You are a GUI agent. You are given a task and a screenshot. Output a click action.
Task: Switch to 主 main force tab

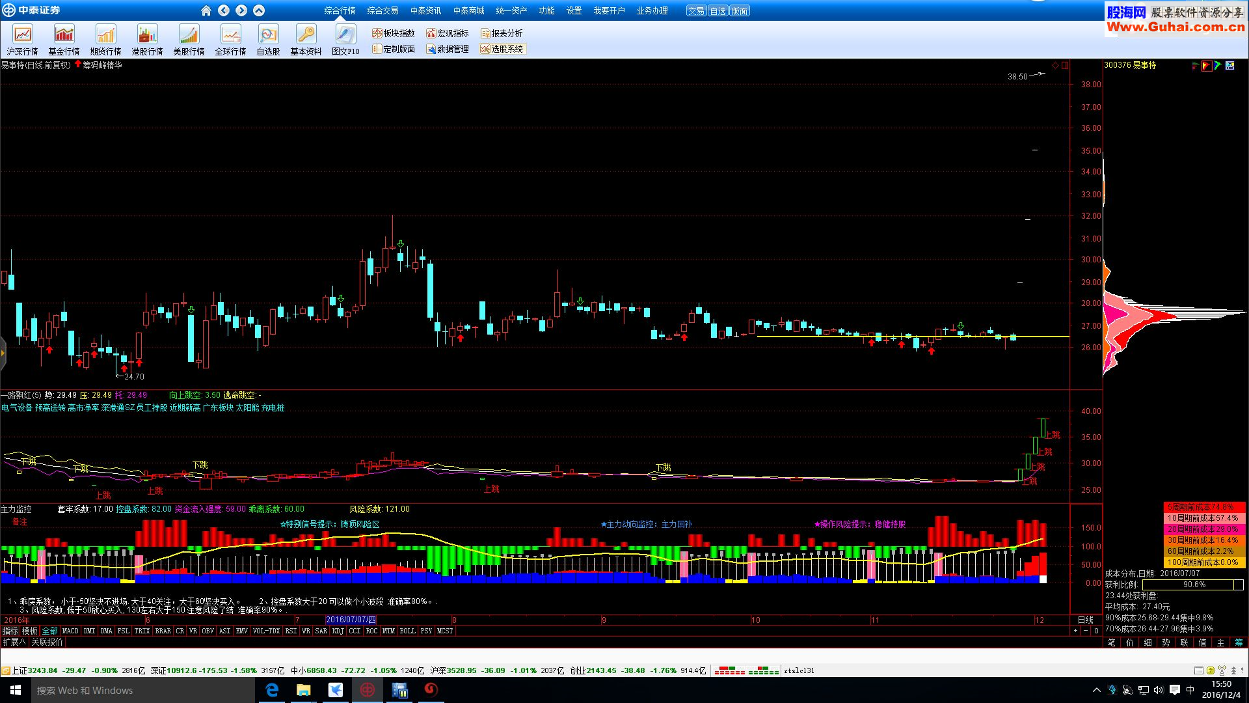[x=1220, y=642]
